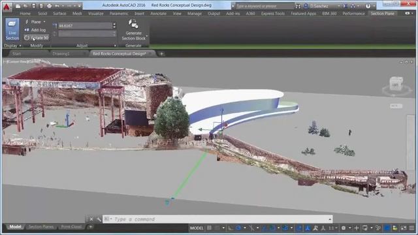Click the workspace switching gear icon
Image resolution: width=418 pixels, height=235 pixels.
[344, 228]
